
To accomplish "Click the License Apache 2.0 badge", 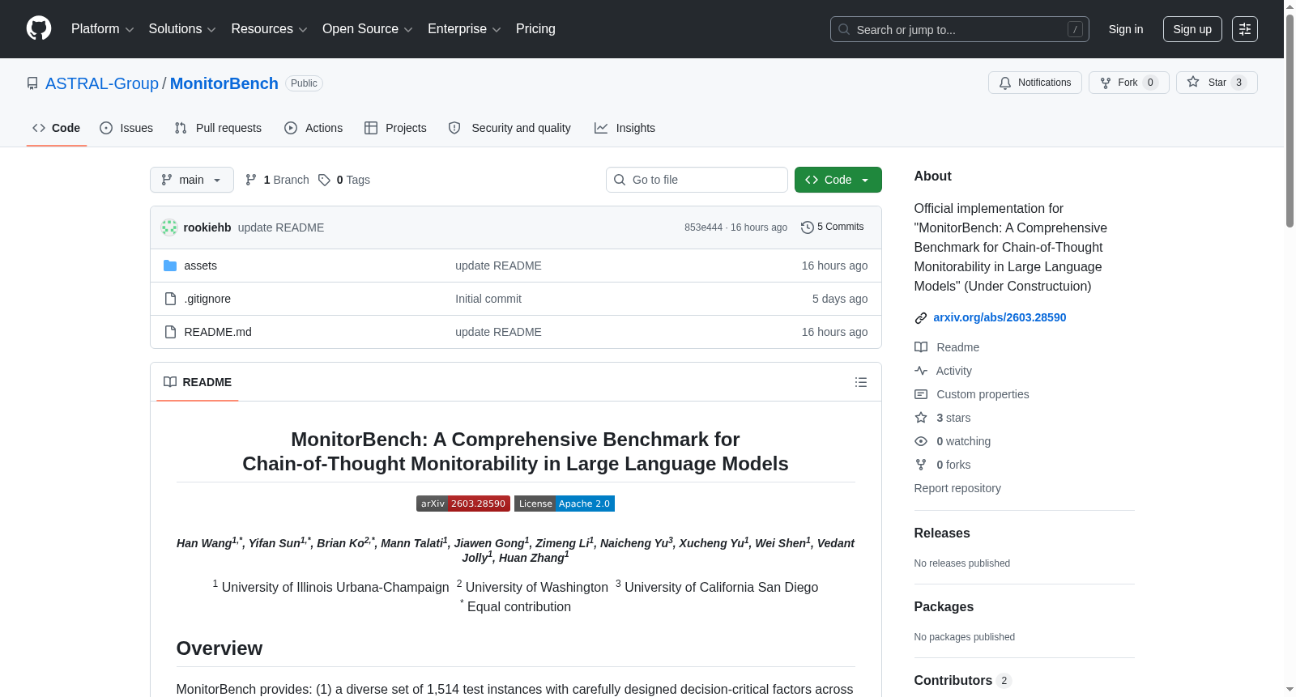I will click(x=565, y=504).
